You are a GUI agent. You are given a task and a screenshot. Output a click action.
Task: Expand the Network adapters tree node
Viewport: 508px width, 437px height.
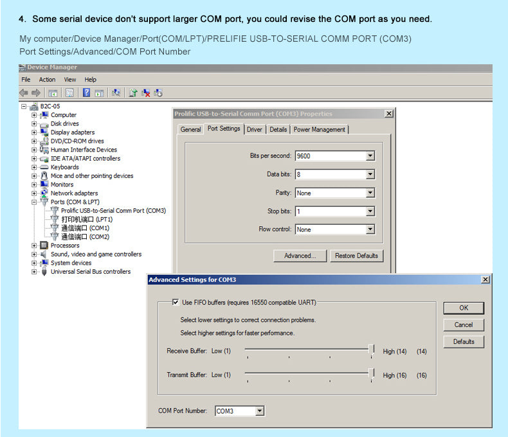[34, 193]
